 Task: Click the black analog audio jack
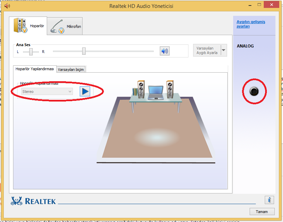coord(254,91)
